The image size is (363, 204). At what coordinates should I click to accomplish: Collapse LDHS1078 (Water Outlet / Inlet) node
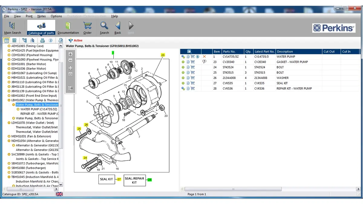(x=9, y=123)
